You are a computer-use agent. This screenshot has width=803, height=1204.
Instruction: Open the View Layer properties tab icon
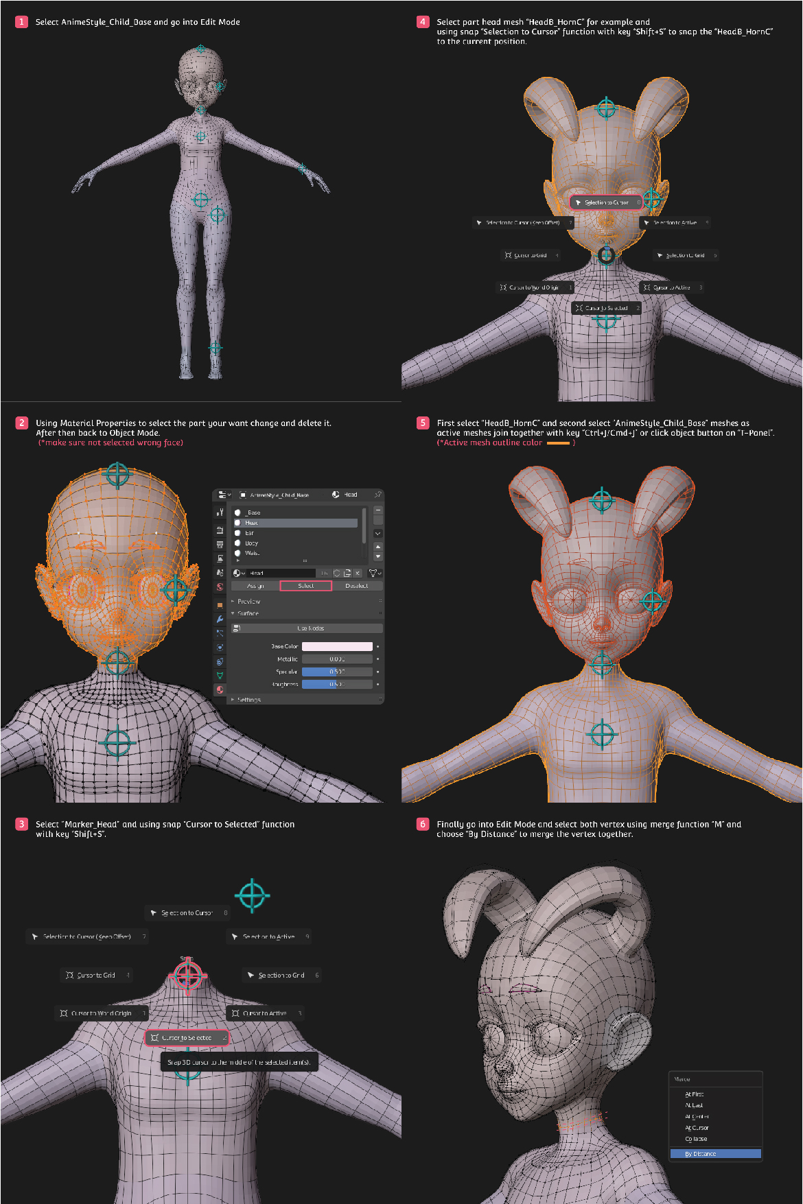pyautogui.click(x=220, y=558)
